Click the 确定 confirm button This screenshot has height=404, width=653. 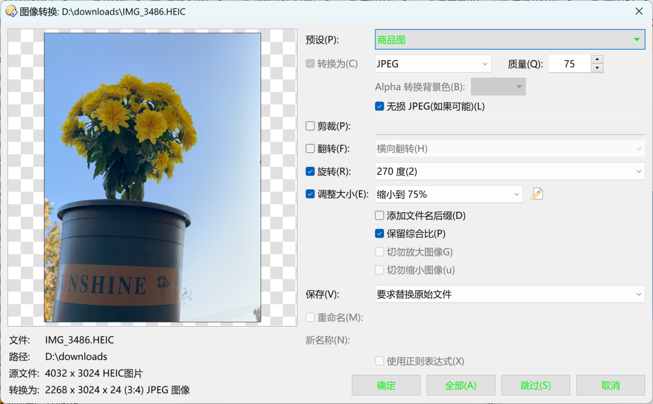click(x=385, y=385)
